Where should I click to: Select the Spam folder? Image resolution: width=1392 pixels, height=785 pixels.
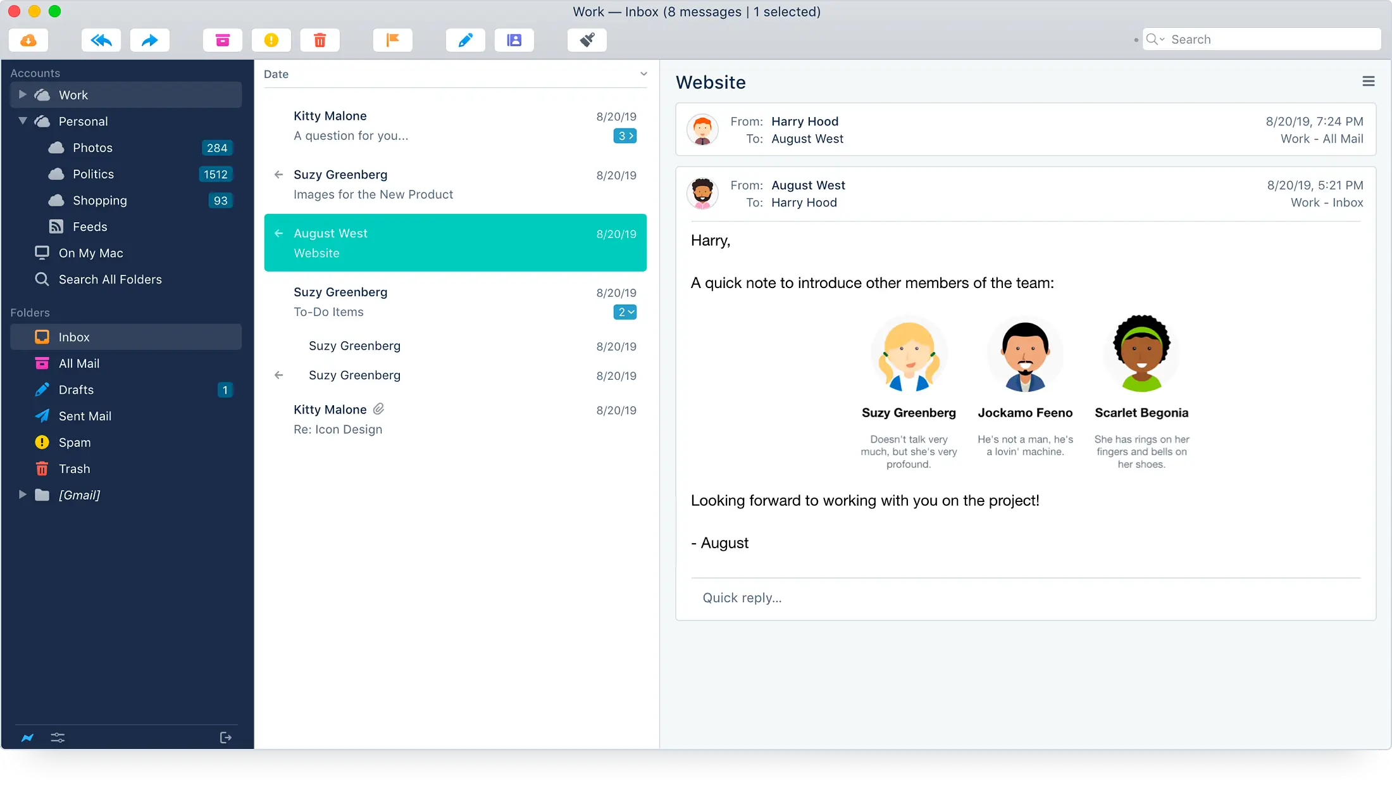75,442
